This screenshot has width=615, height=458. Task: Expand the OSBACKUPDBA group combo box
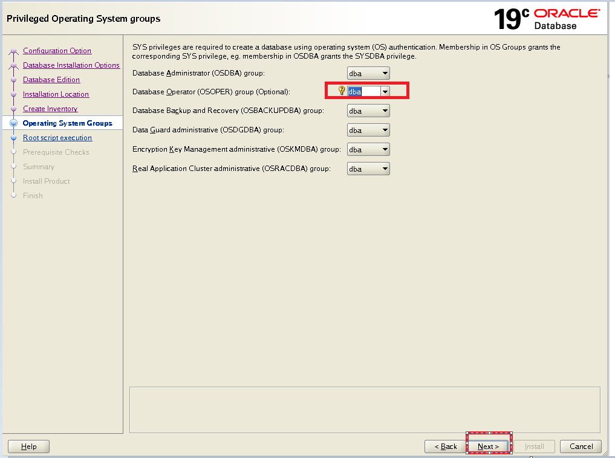[385, 110]
